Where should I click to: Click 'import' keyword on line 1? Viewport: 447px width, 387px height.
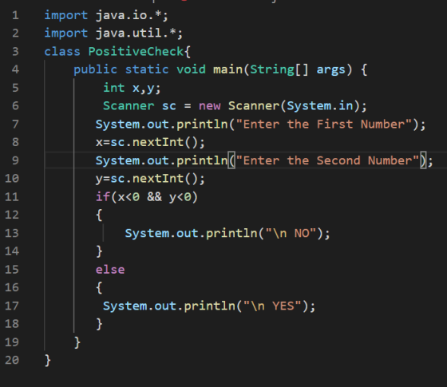click(x=65, y=15)
